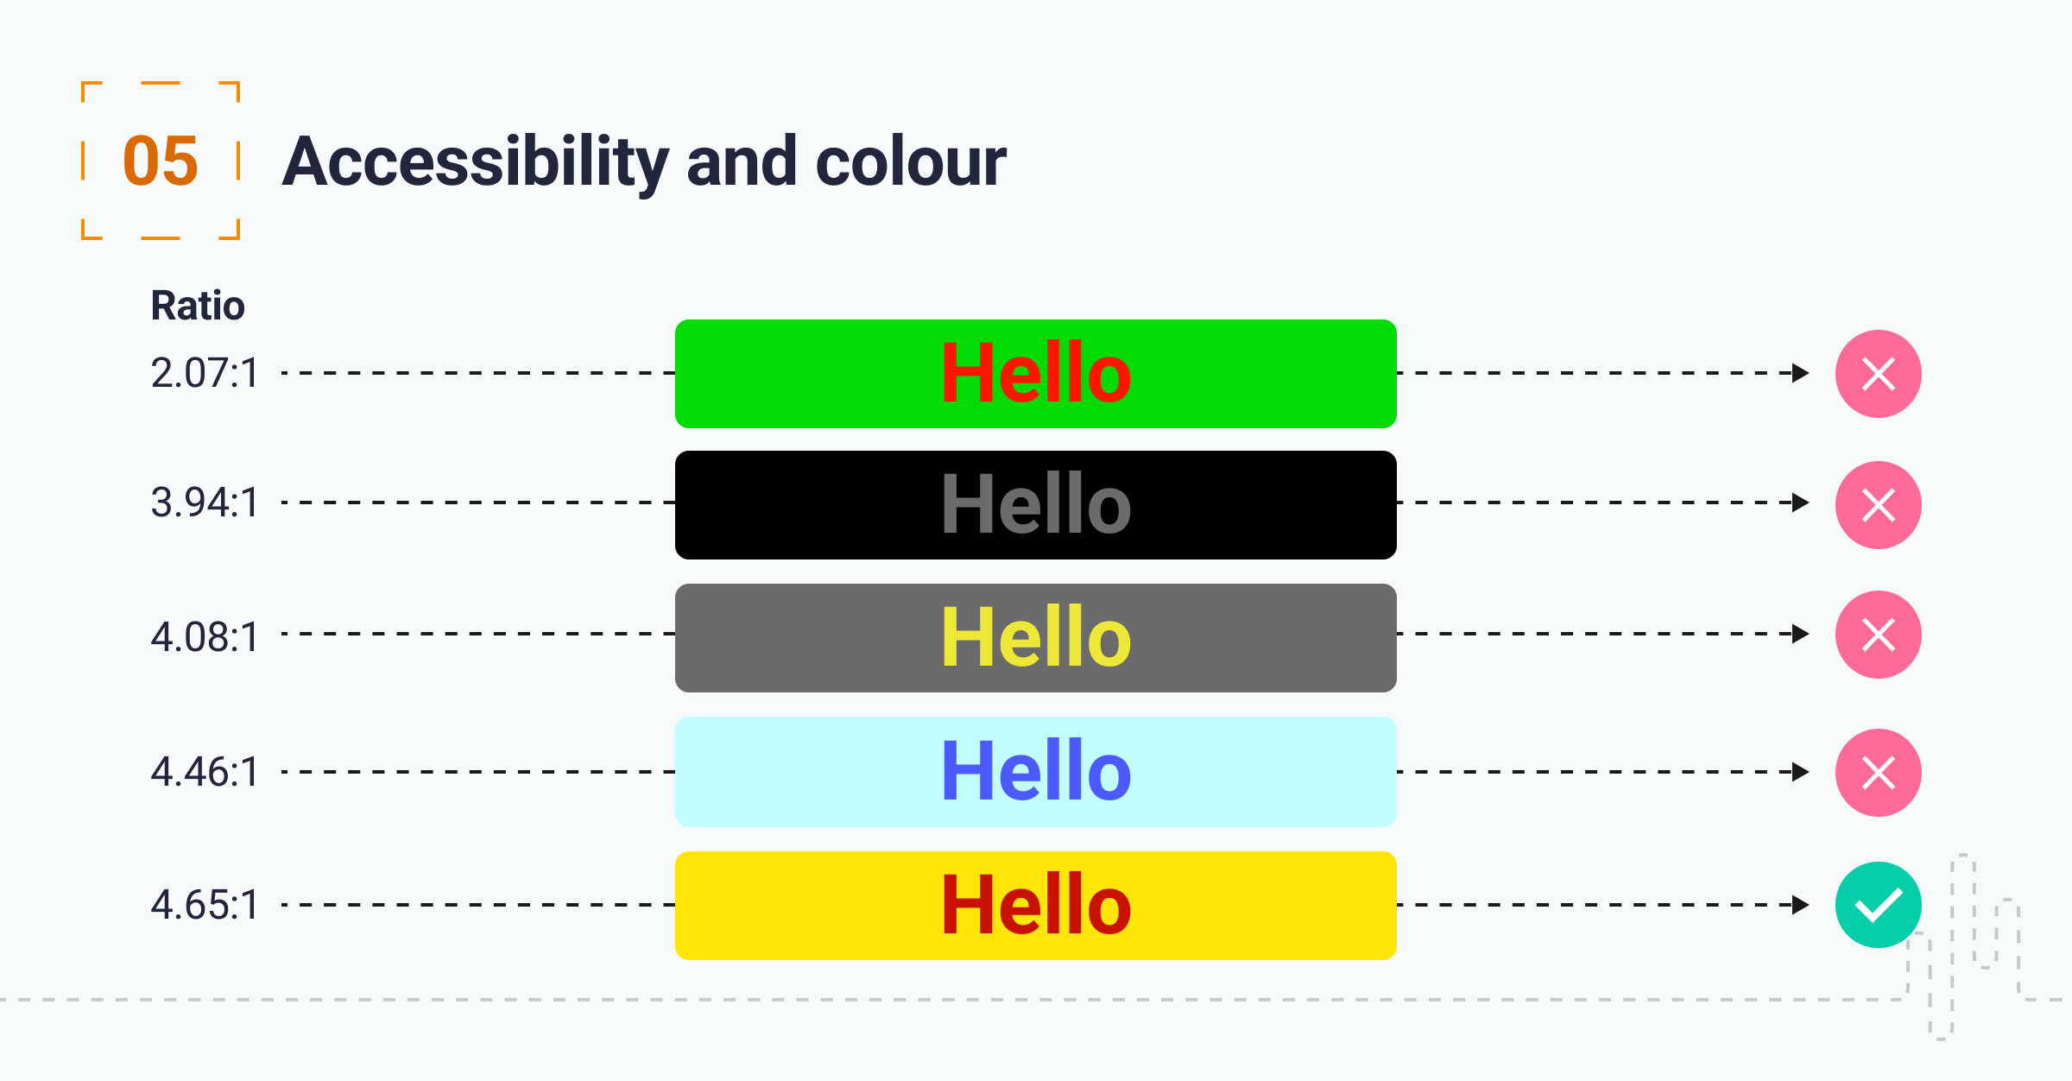
Task: Click the green pass checkmark icon
Action: [1878, 905]
